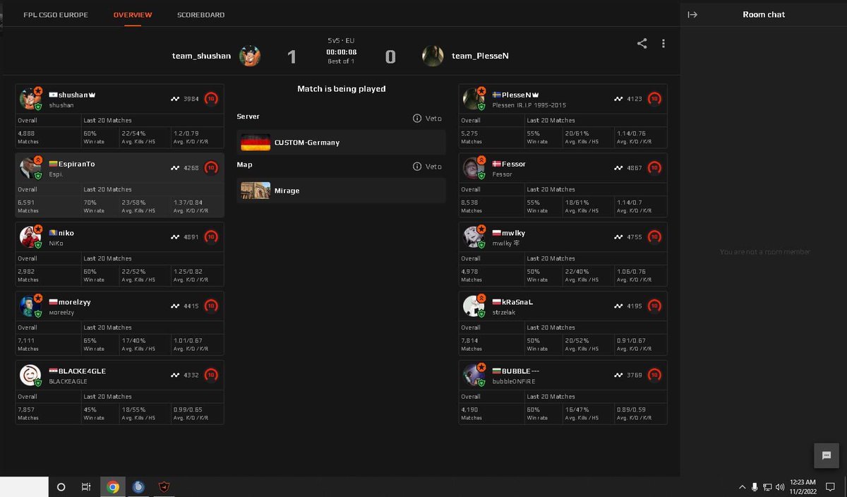Open the share match icon
Screen dimensions: 847x497
(642, 43)
